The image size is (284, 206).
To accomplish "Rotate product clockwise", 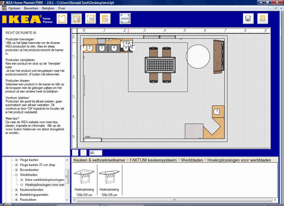I will [83, 153].
